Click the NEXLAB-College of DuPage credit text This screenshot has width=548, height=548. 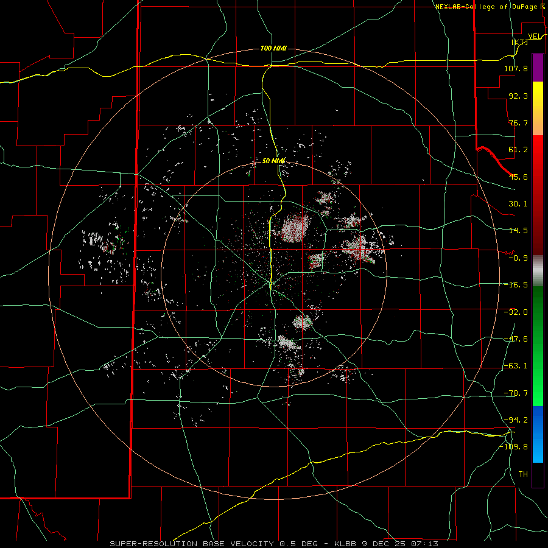[x=490, y=7]
